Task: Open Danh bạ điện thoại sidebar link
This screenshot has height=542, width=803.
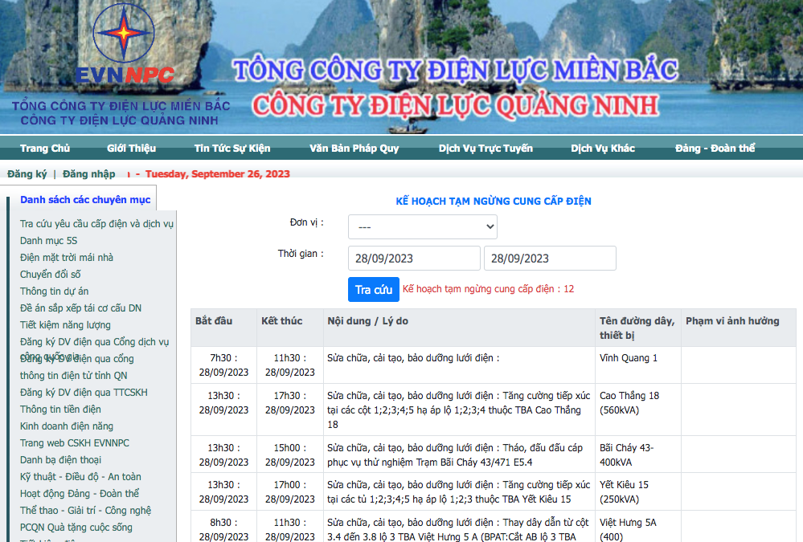Action: point(61,460)
